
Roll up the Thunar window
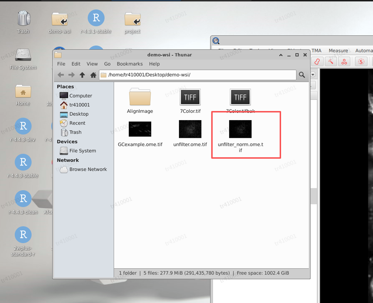[x=281, y=55]
